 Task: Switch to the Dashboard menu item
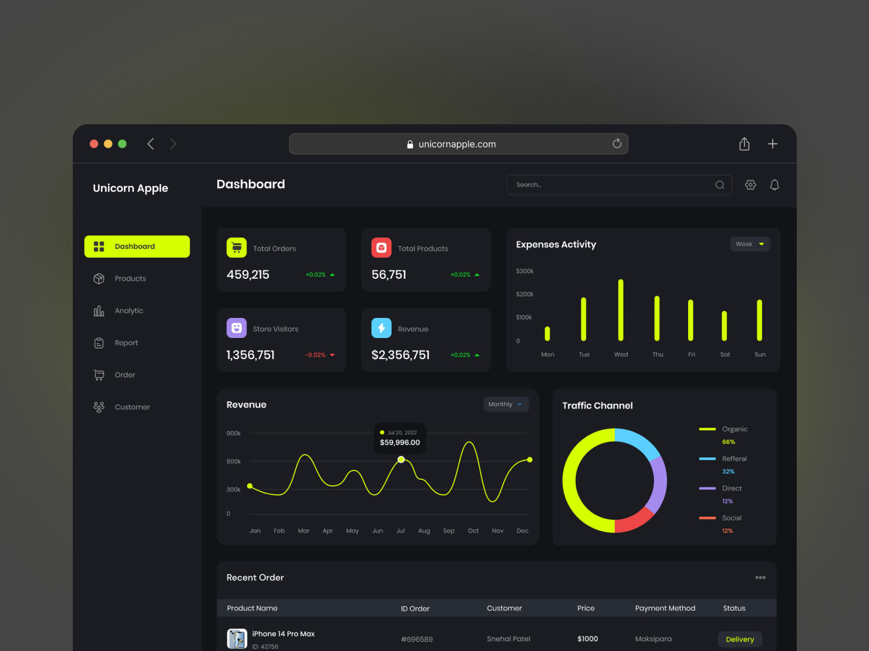click(137, 246)
